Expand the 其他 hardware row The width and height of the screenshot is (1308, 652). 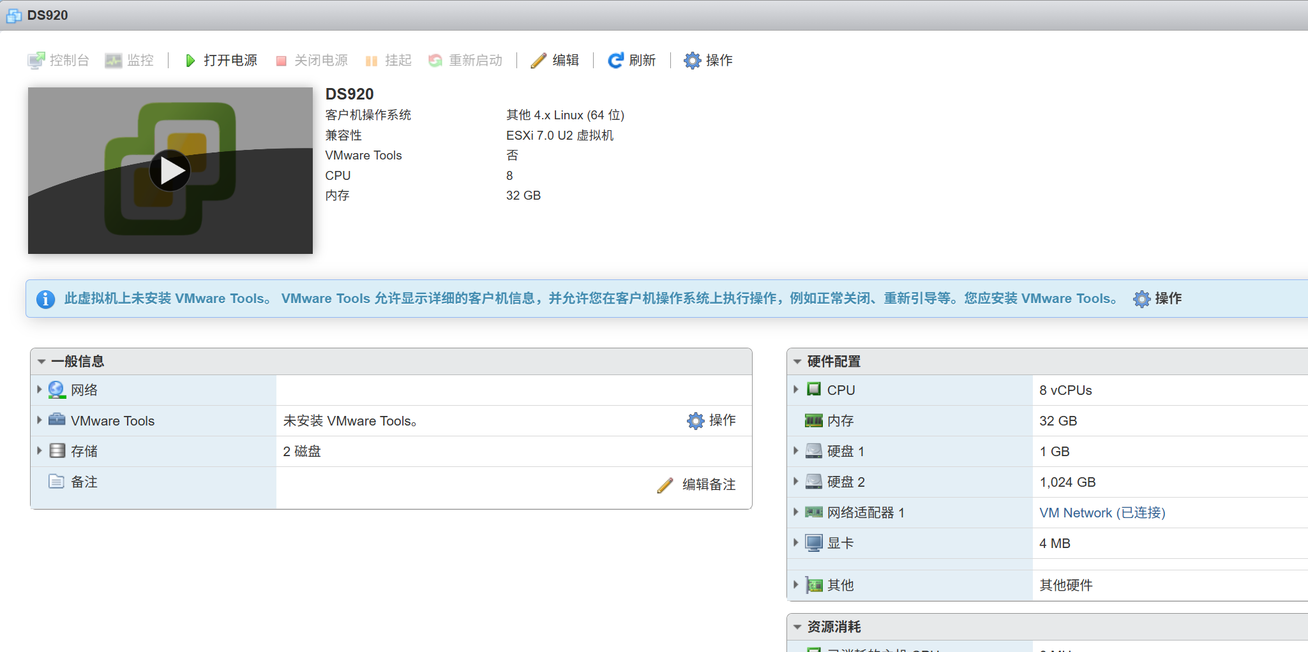click(795, 585)
